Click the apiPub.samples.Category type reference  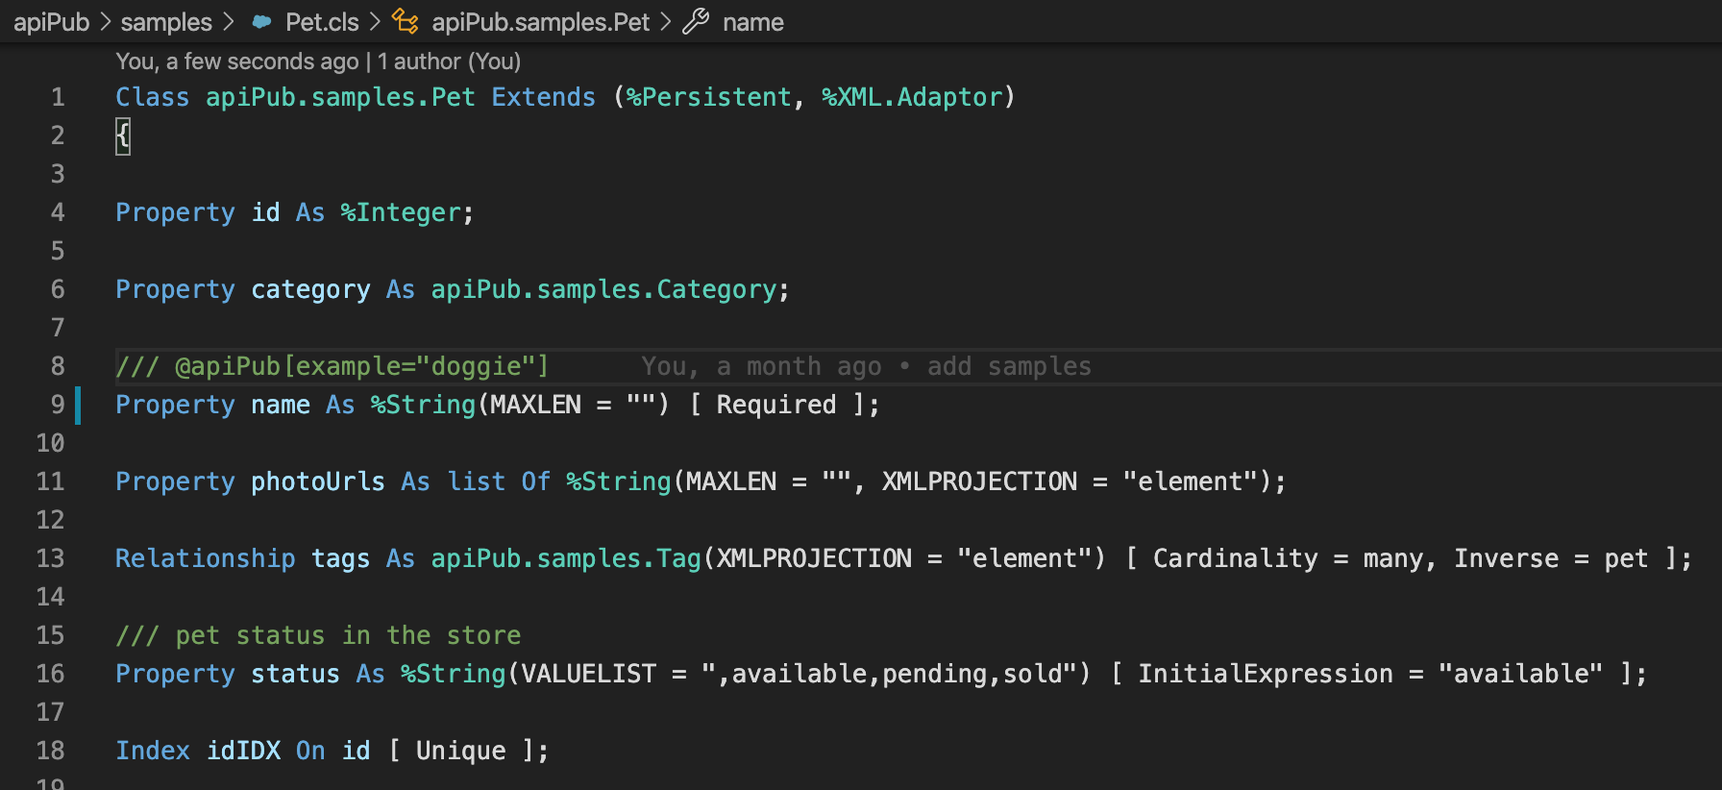(x=603, y=289)
